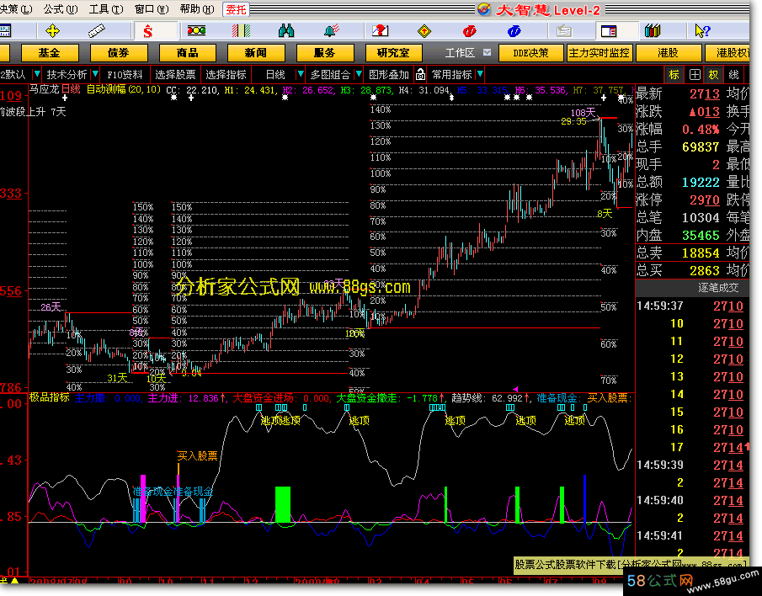Open the 公式 menu
The width and height of the screenshot is (762, 596).
tap(61, 9)
